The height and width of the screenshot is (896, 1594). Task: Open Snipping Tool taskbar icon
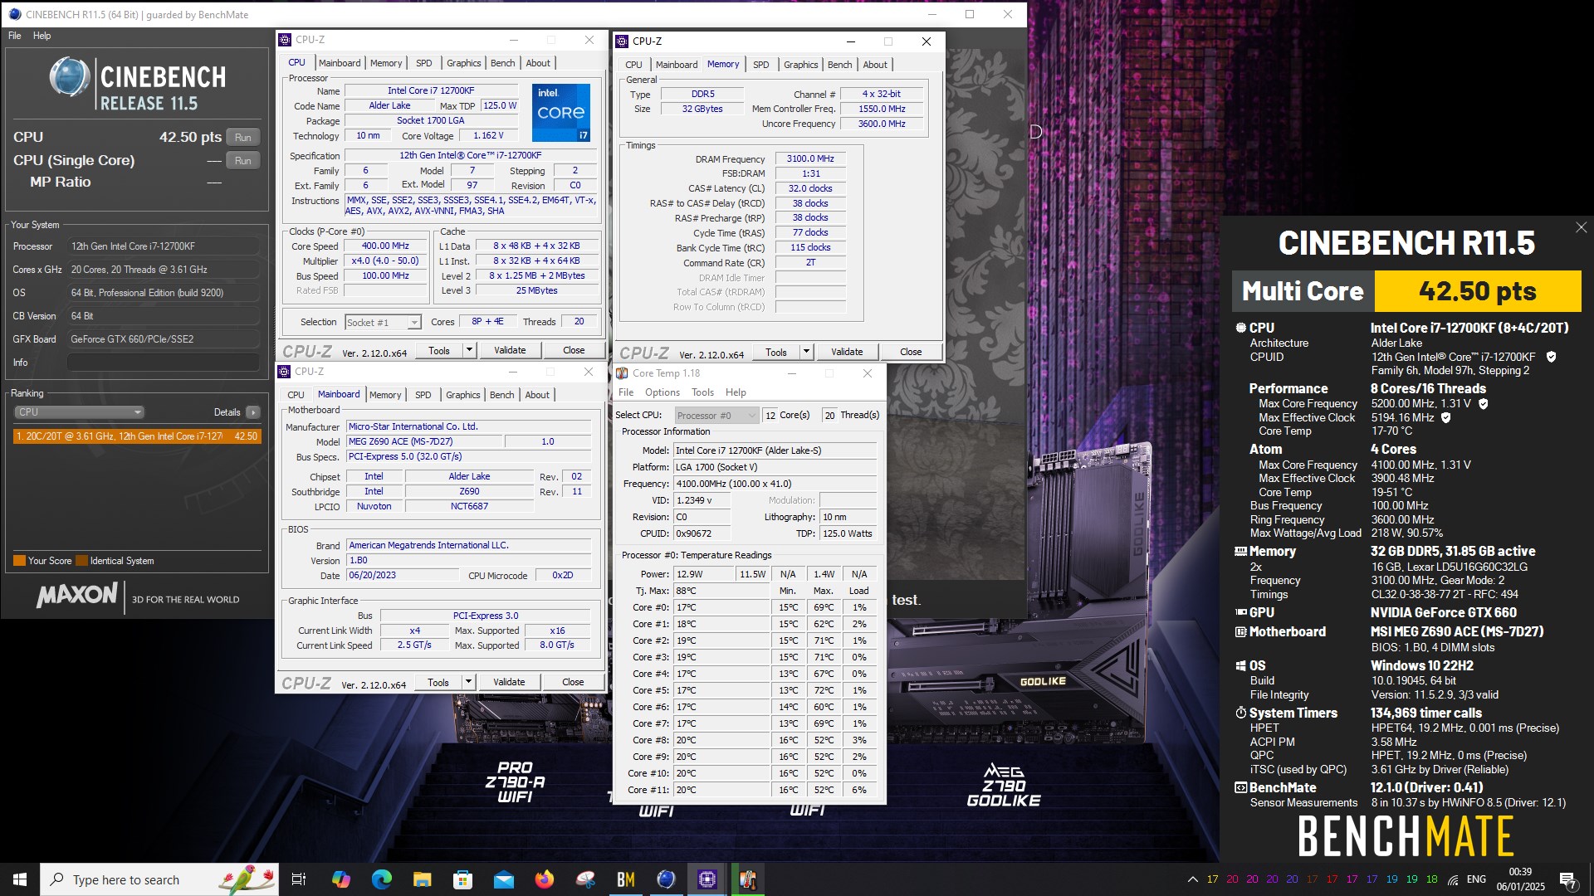584,879
